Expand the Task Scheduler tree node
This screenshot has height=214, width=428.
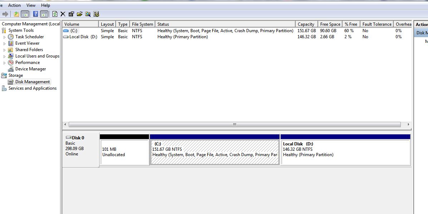tap(4, 37)
